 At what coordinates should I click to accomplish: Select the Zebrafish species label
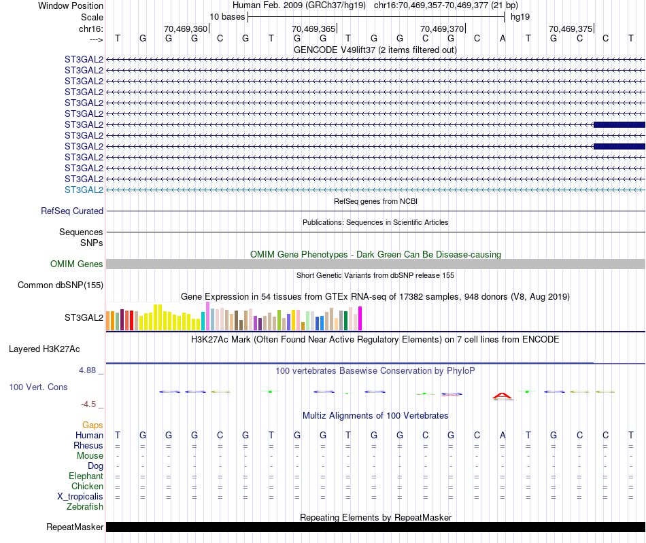point(85,506)
